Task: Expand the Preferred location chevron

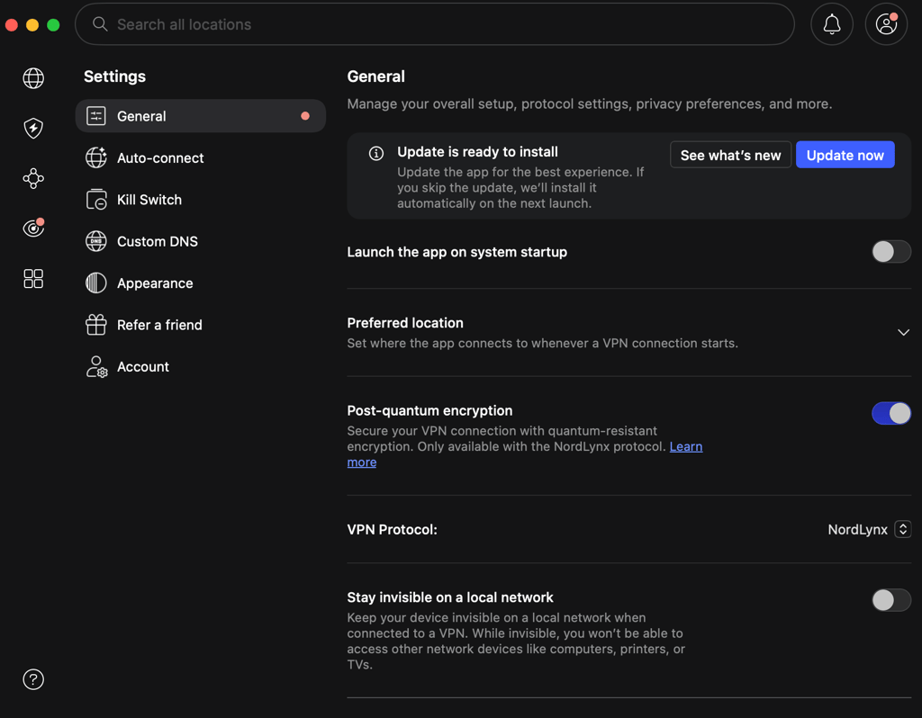Action: tap(904, 333)
